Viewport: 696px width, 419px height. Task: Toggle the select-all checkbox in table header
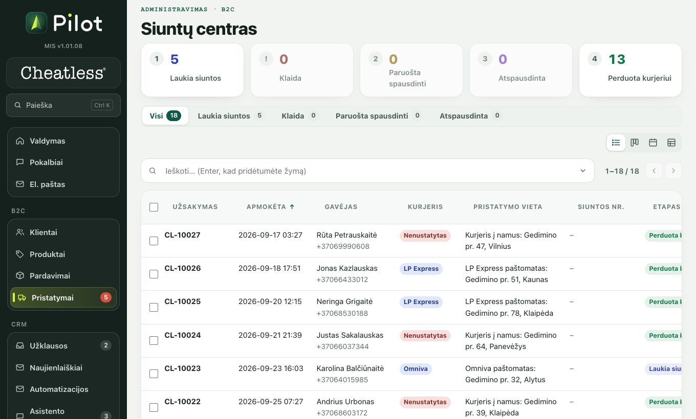point(154,207)
